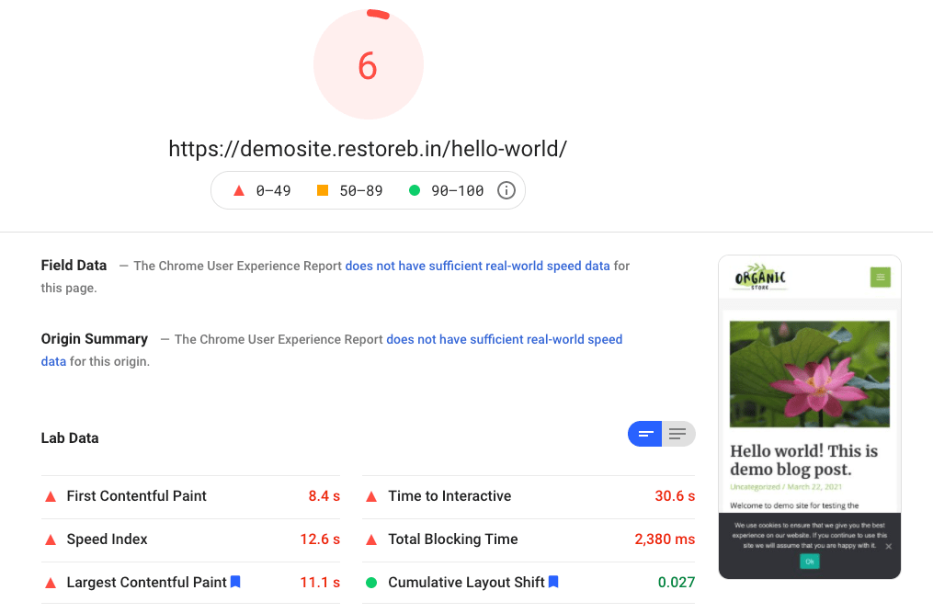
Task: Click the lotus flower image in preview
Action: [810, 374]
